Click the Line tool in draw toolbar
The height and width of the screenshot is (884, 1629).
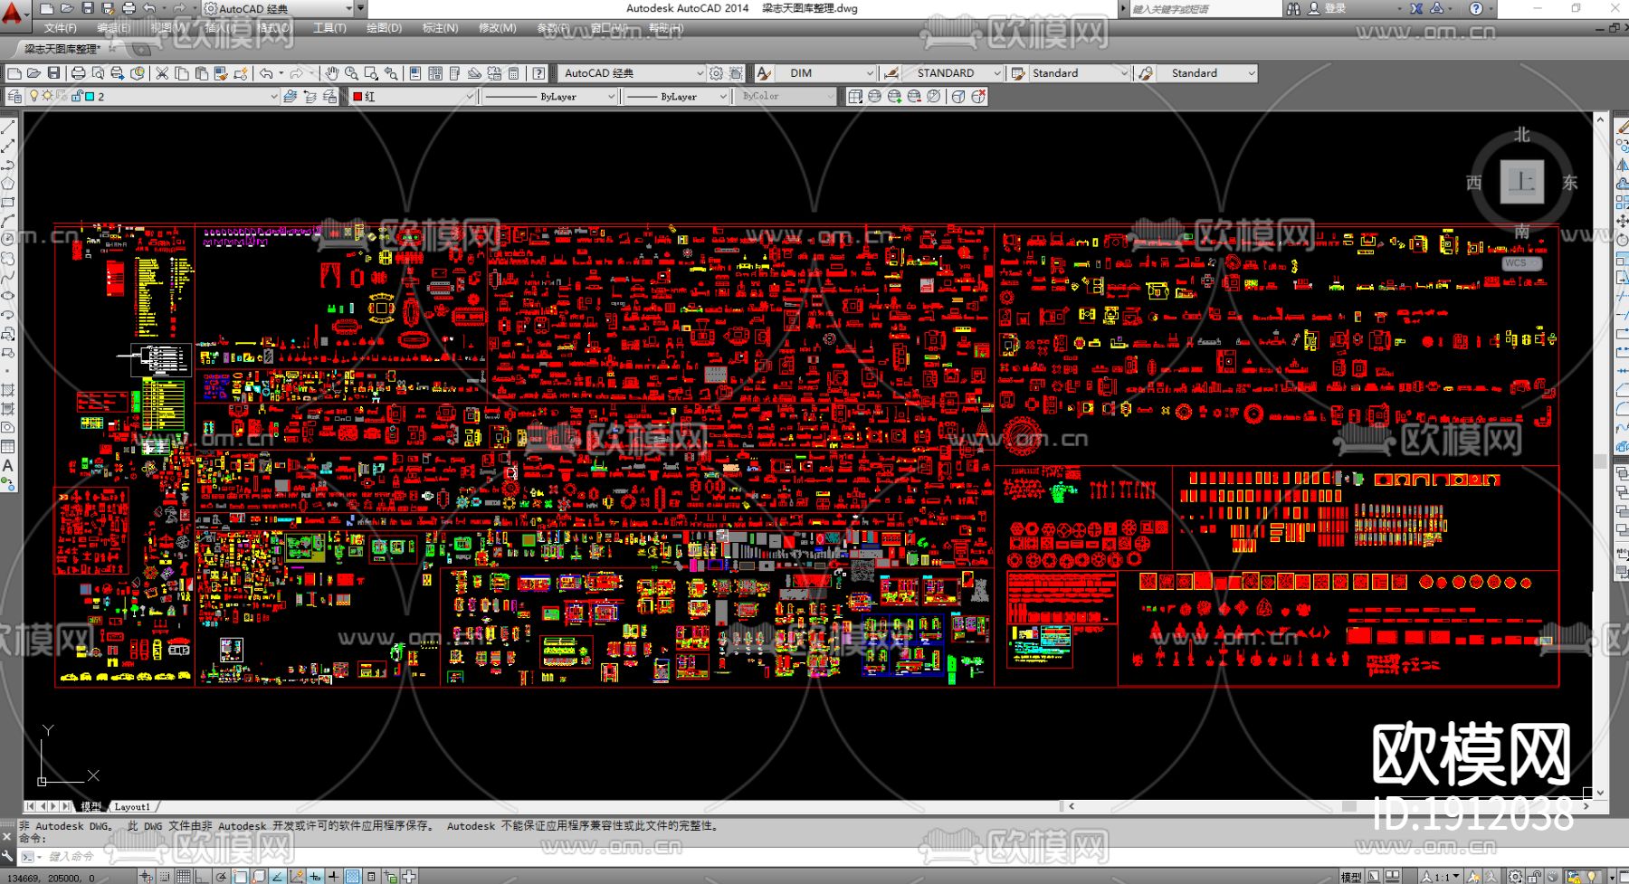pyautogui.click(x=8, y=127)
